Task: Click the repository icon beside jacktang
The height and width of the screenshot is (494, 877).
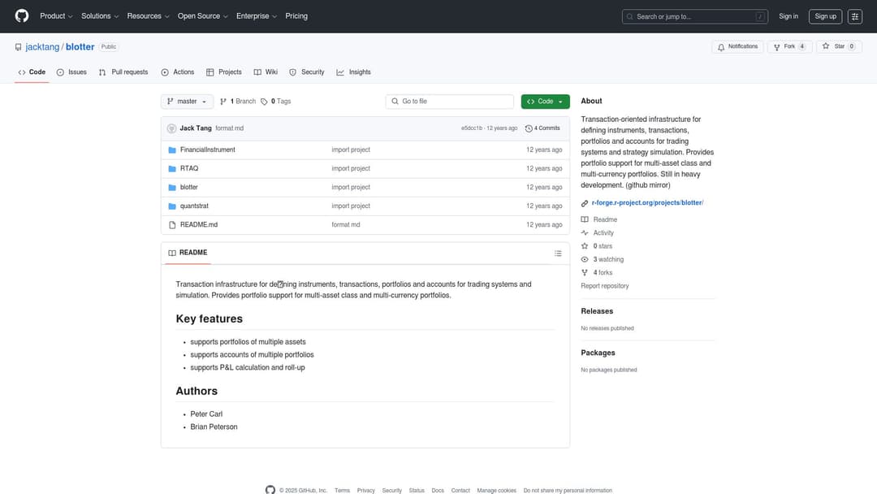Action: pos(19,47)
